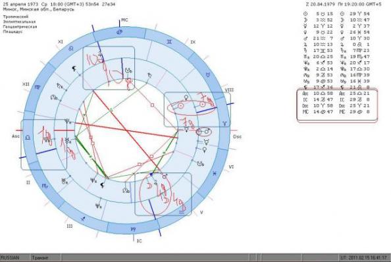The width and height of the screenshot is (391, 262).
Task: Select the Pisces sign glyph near house VI
Action: (215, 174)
